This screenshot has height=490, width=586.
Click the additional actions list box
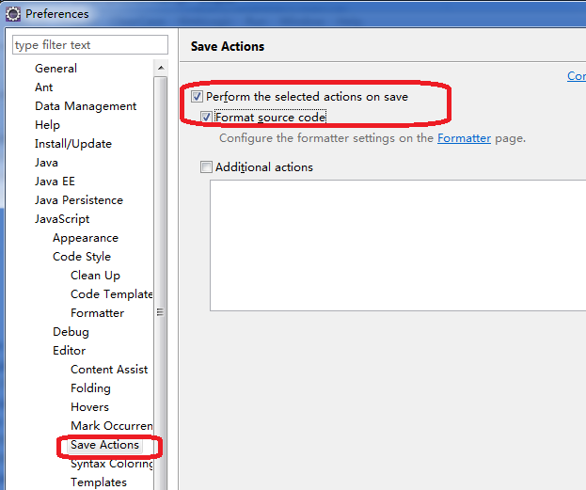click(x=398, y=245)
